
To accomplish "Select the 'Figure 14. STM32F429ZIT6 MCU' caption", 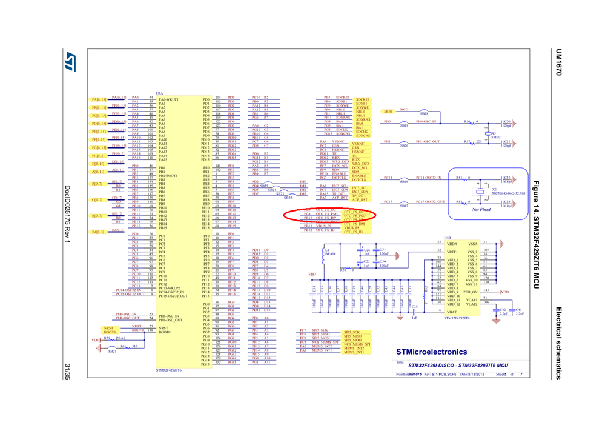I will coord(537,235).
